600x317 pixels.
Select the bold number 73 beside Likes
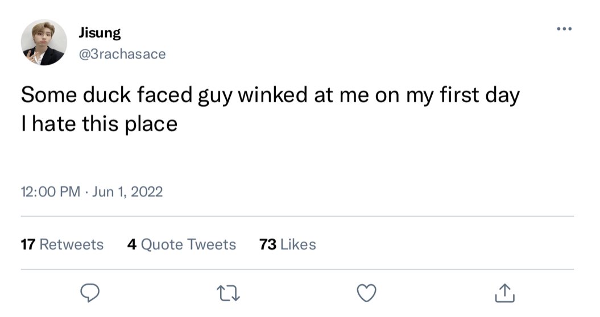pos(268,244)
